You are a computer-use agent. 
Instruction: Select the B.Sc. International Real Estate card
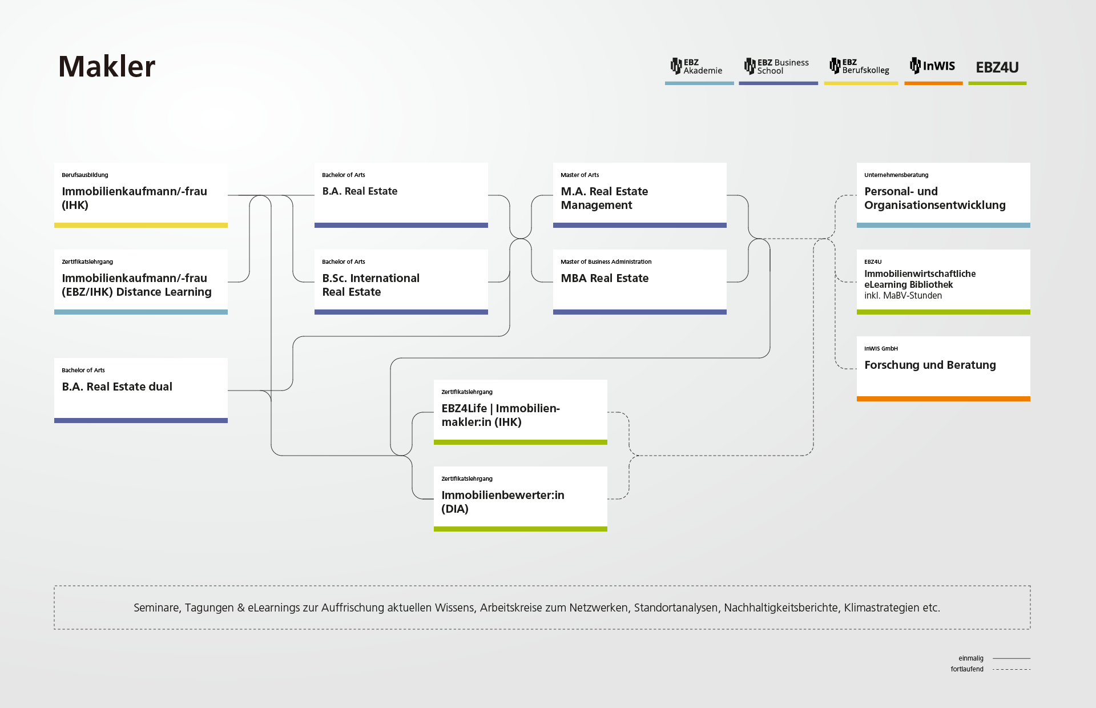pyautogui.click(x=401, y=282)
